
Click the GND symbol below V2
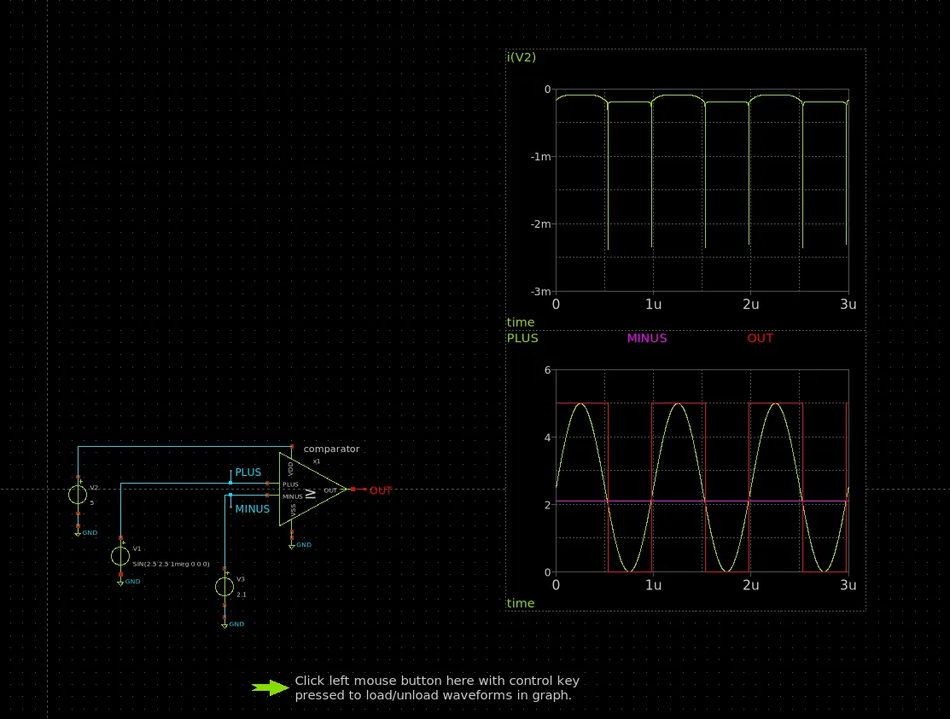[78, 533]
